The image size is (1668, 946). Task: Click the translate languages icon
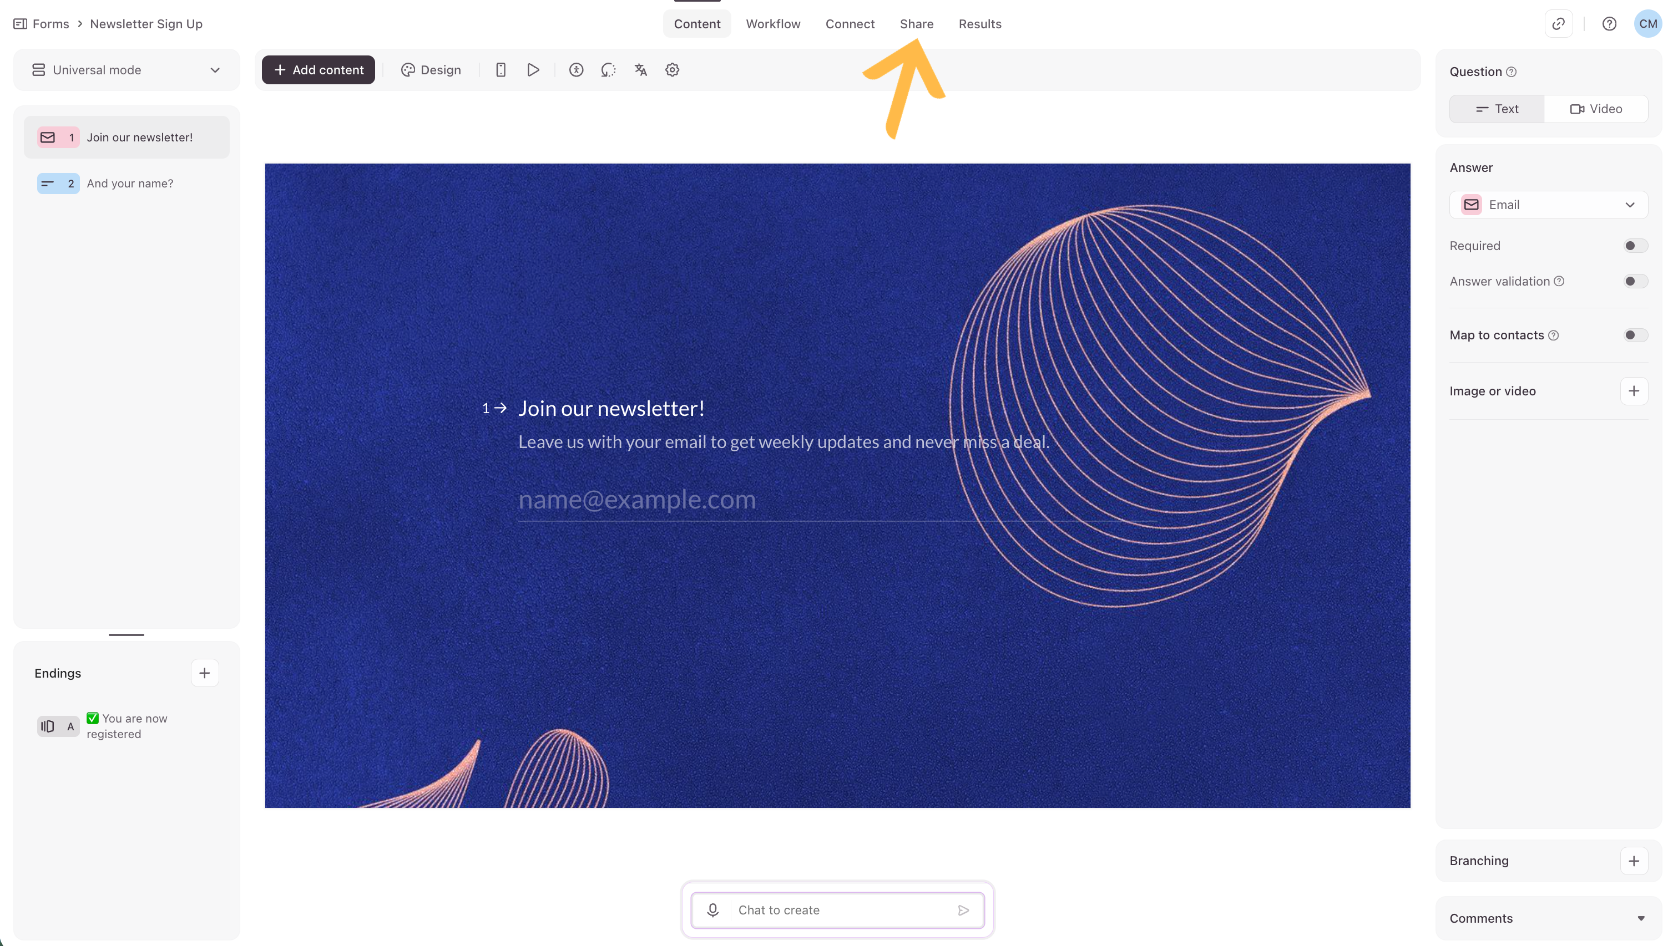point(640,70)
